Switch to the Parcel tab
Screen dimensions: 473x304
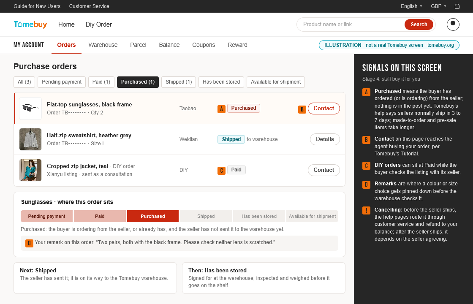click(x=138, y=45)
